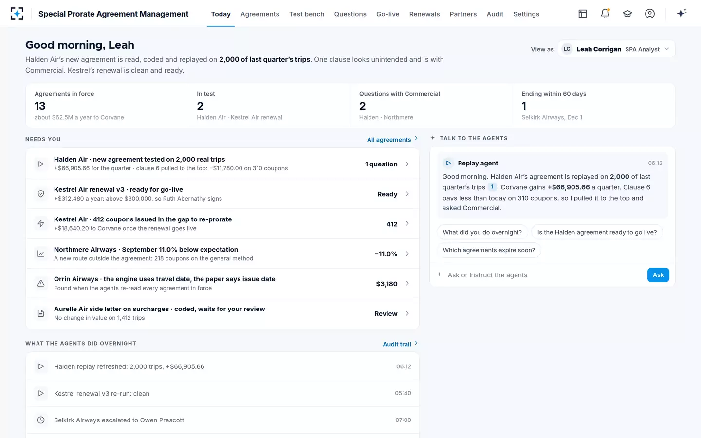Expand the Halden Air row chevron
Image resolution: width=701 pixels, height=438 pixels.
click(407, 164)
